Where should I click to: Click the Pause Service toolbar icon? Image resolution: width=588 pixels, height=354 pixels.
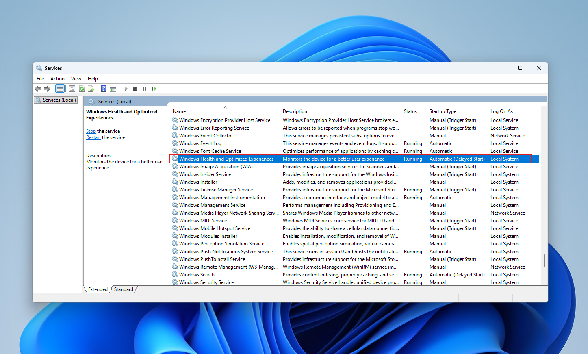[144, 89]
